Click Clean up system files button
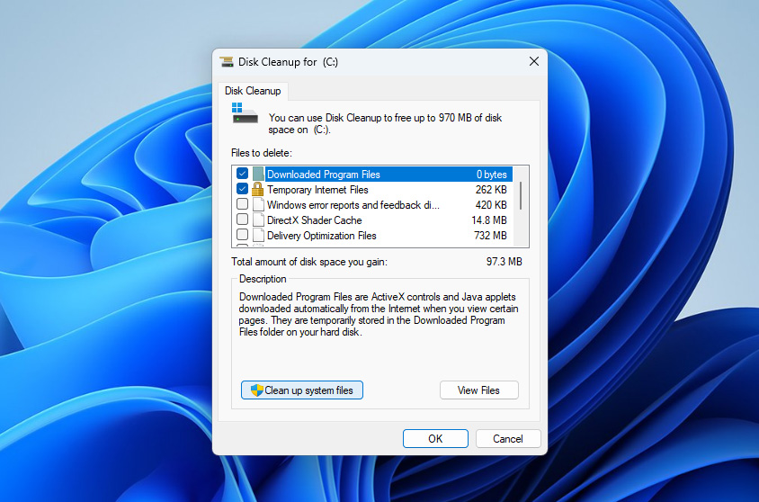759x502 pixels. (x=302, y=390)
